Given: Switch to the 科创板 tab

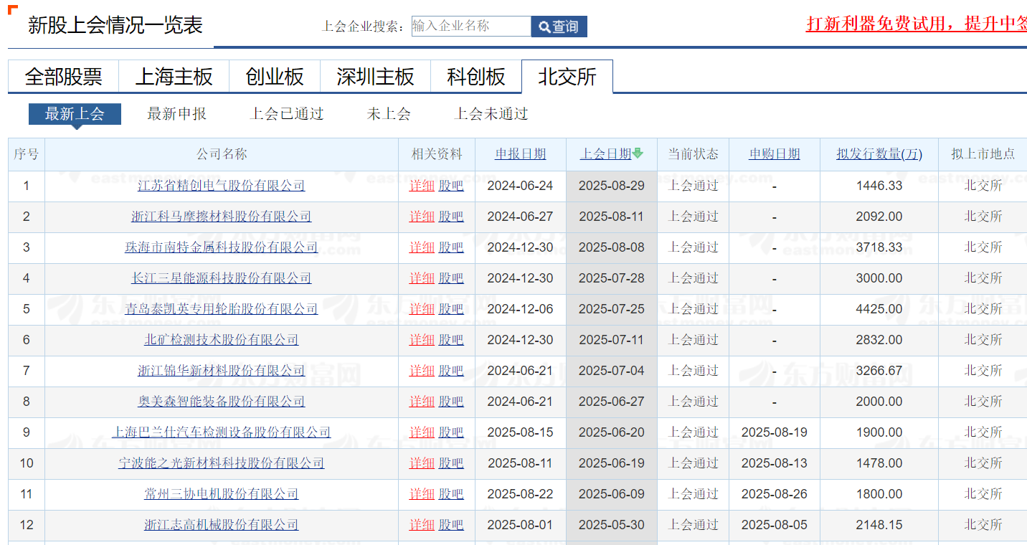Looking at the screenshot, I should [x=476, y=77].
